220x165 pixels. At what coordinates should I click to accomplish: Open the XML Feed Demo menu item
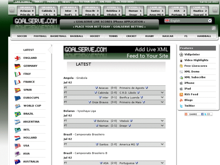click(x=125, y=2)
